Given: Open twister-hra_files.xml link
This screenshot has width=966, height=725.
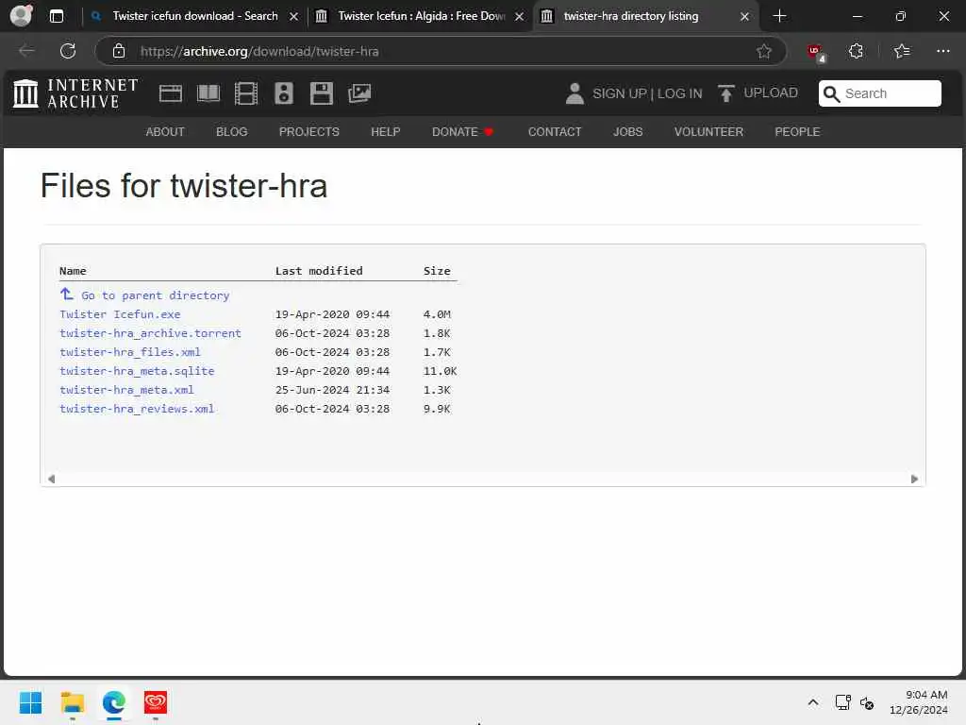Looking at the screenshot, I should (130, 352).
